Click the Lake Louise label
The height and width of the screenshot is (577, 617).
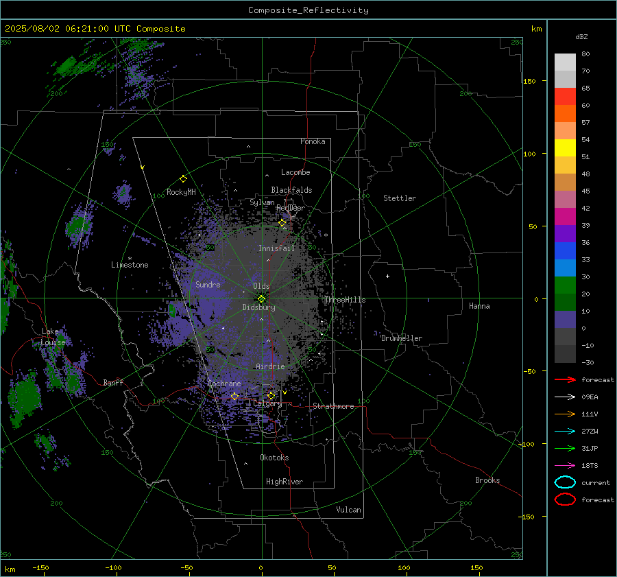click(53, 337)
